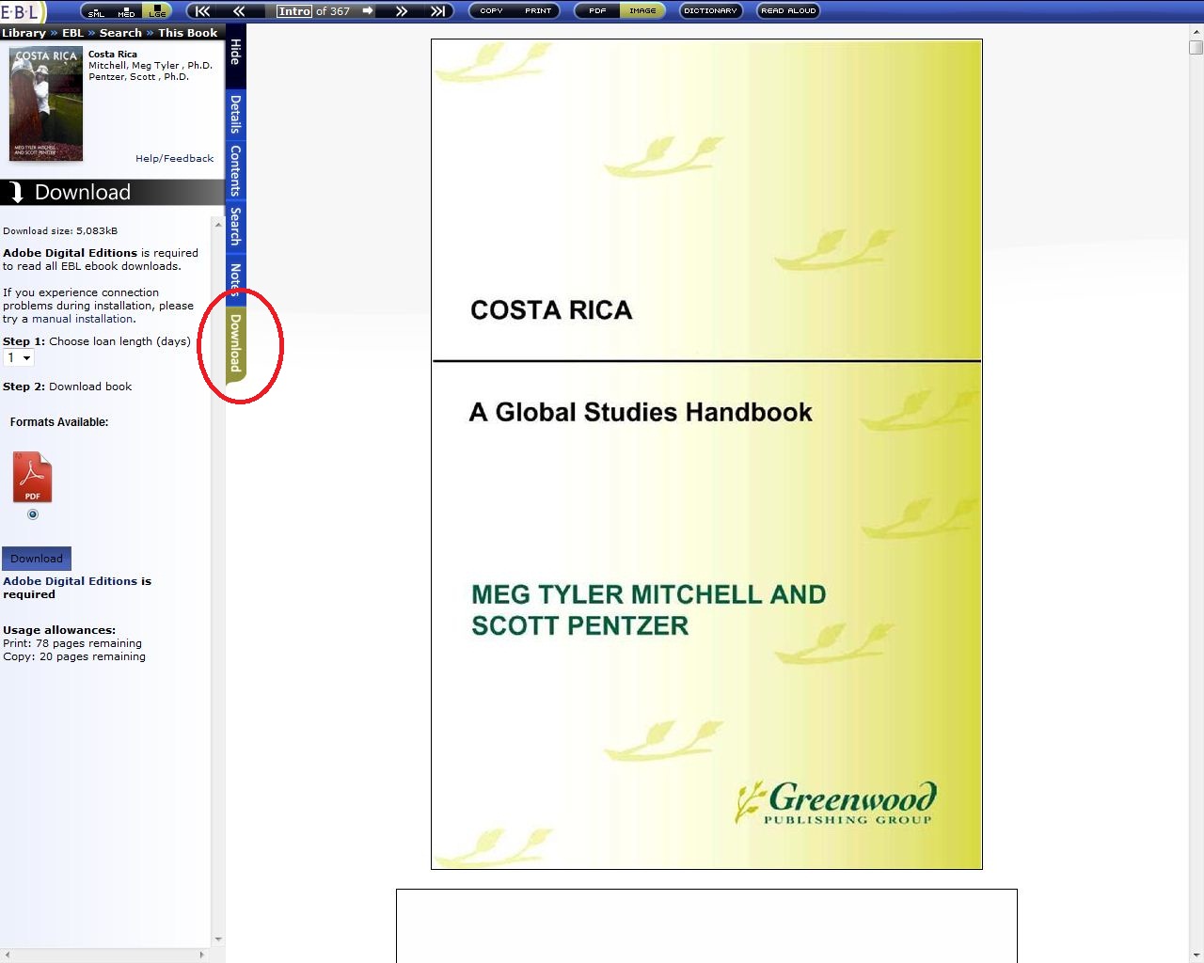Switch view mode to IMAGE

coord(642,11)
